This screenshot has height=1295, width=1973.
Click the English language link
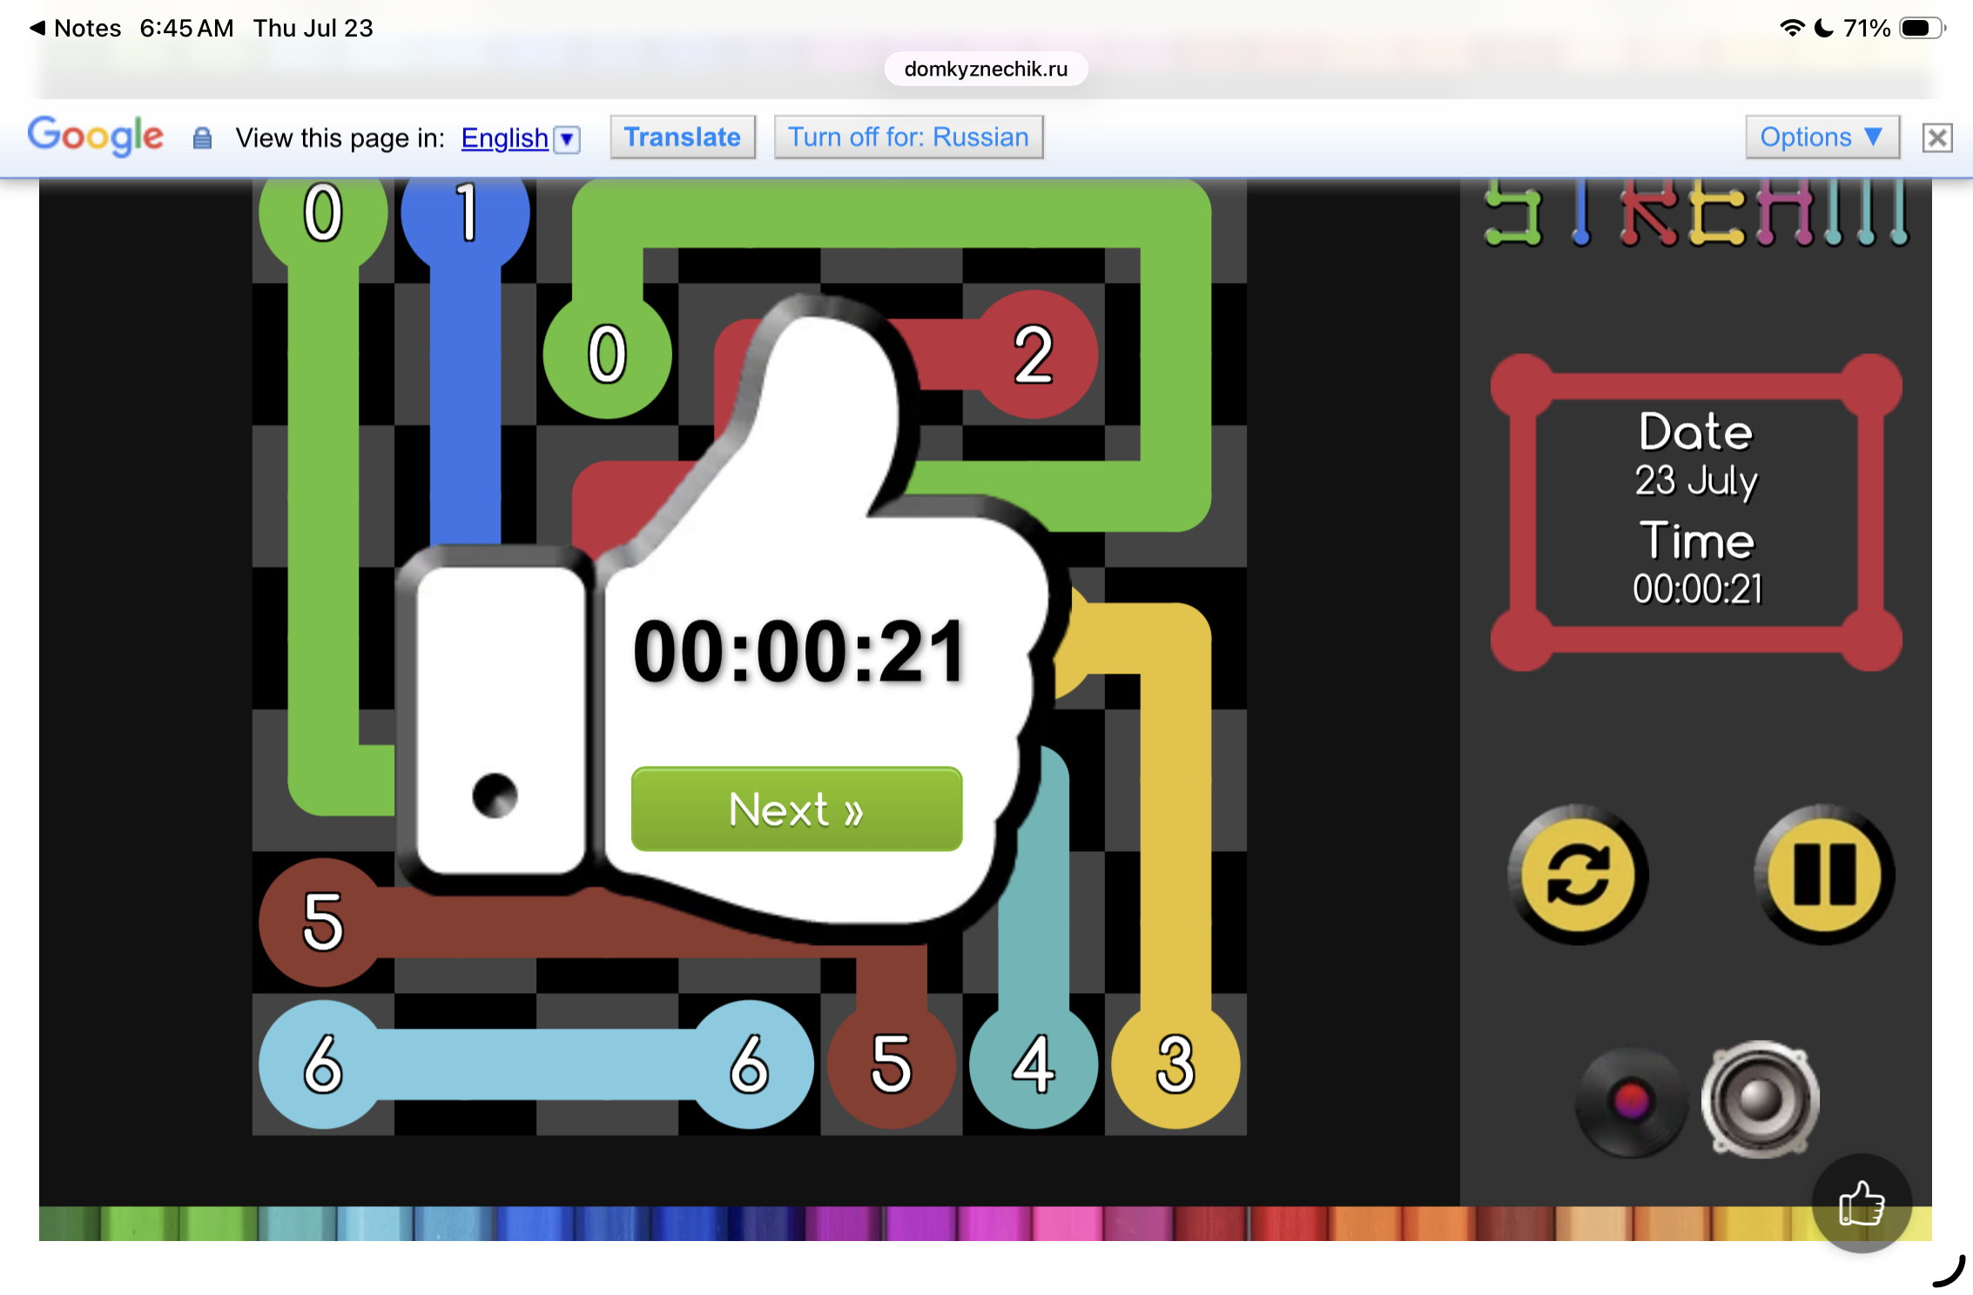(505, 138)
